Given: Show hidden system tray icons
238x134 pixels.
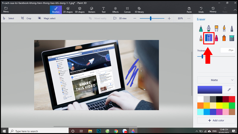Looking at the screenshot, I should pyautogui.click(x=197, y=131).
